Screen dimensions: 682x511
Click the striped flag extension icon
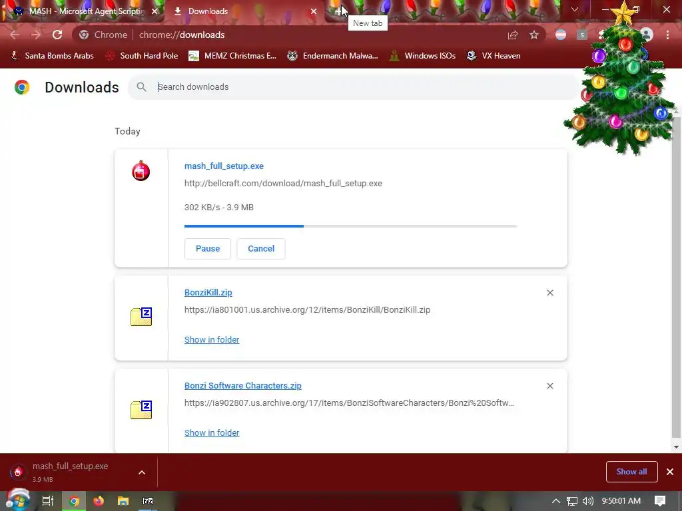tap(561, 35)
